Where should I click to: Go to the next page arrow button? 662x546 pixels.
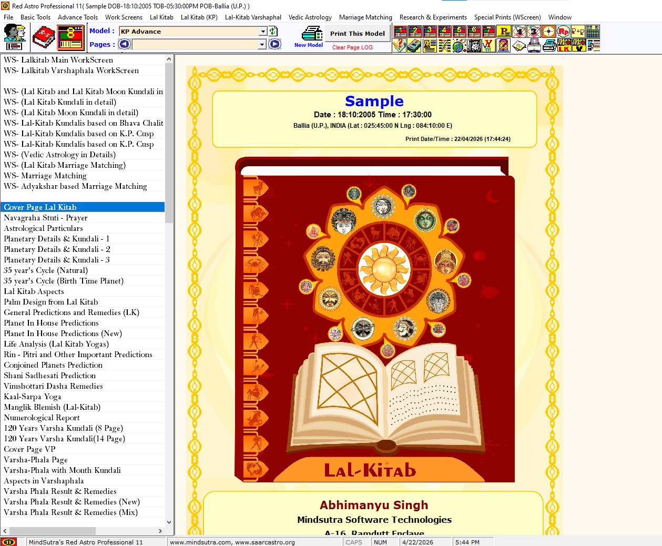click(274, 44)
